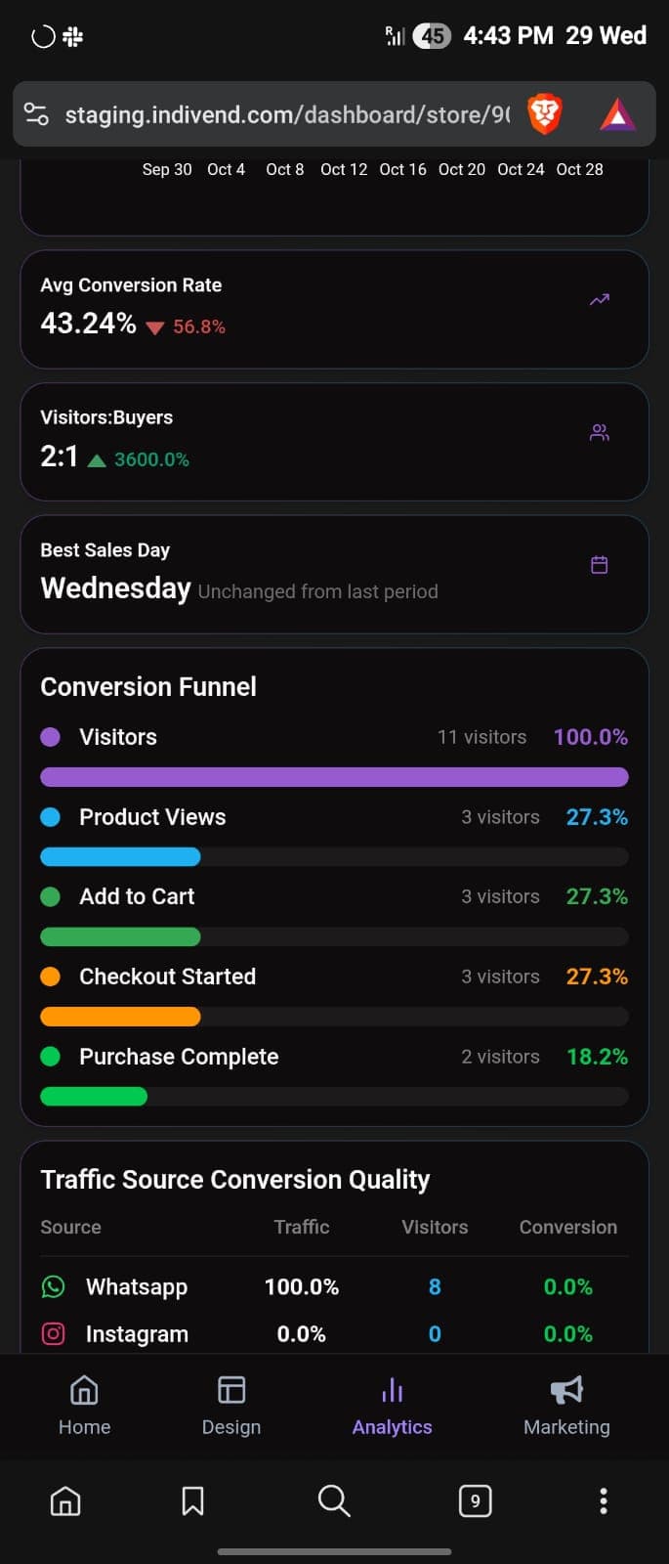This screenshot has height=1564, width=669.
Task: Toggle the Visitors stage purple dot
Action: [x=50, y=736]
